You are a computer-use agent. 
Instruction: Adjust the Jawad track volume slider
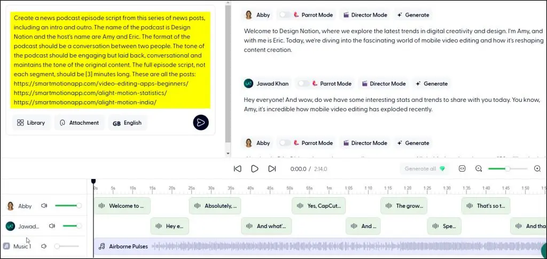[72, 226]
